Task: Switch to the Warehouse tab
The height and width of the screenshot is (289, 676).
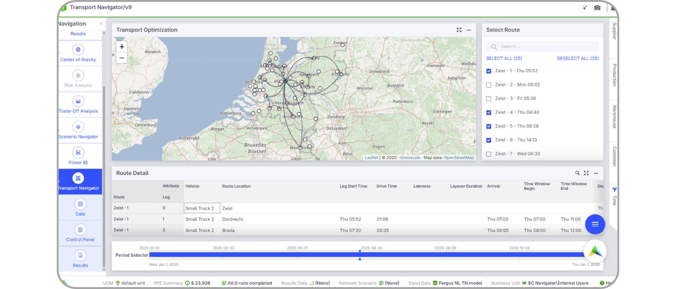Action: point(613,116)
